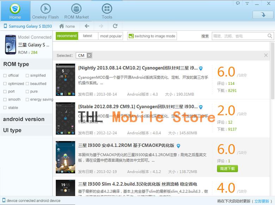Click the ROM : 284 count text
Viewport: 275px width, 205px height.
(x=28, y=52)
